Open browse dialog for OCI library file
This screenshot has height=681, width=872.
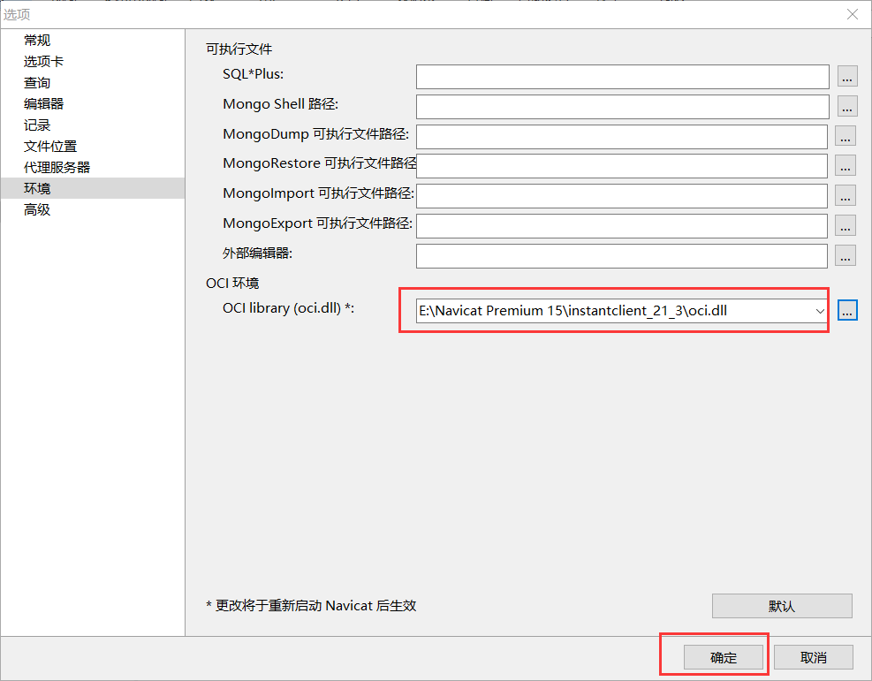[x=846, y=310]
